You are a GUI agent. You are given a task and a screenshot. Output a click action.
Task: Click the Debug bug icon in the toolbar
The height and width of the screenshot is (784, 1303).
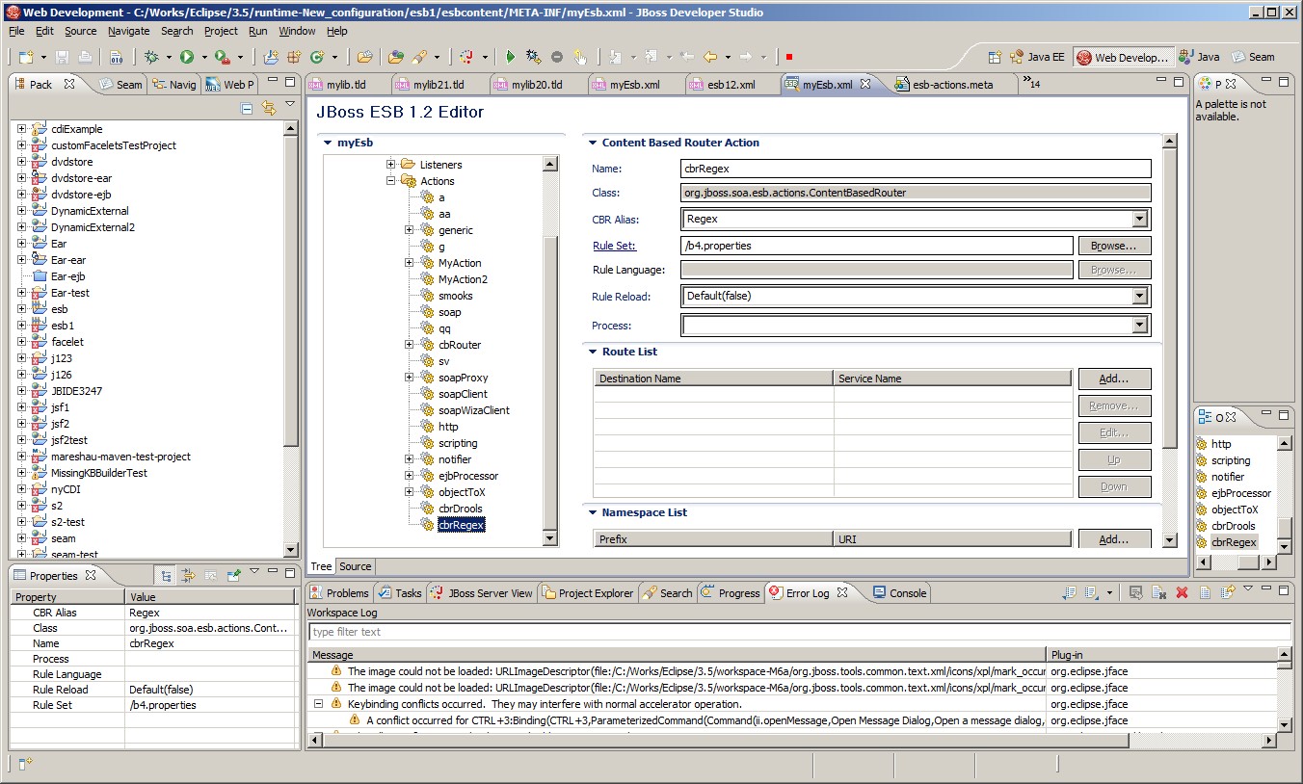(x=150, y=58)
